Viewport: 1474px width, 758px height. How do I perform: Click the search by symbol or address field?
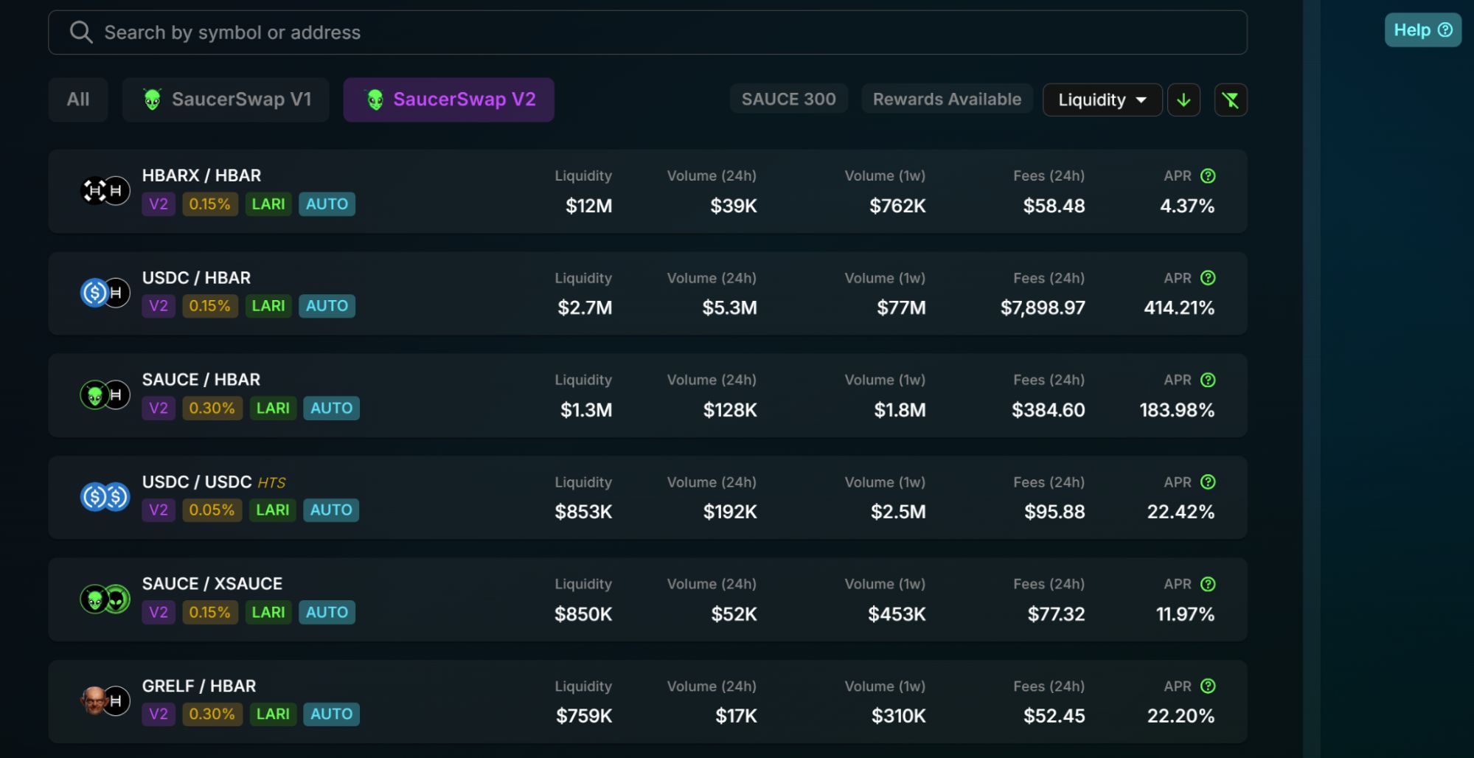coord(664,32)
